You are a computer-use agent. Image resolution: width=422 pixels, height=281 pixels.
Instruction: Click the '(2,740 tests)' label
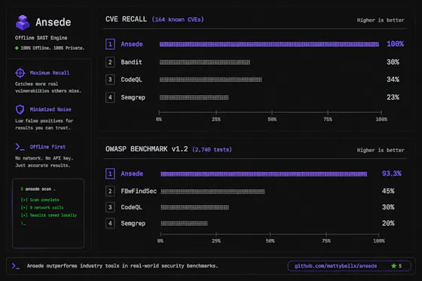point(212,149)
